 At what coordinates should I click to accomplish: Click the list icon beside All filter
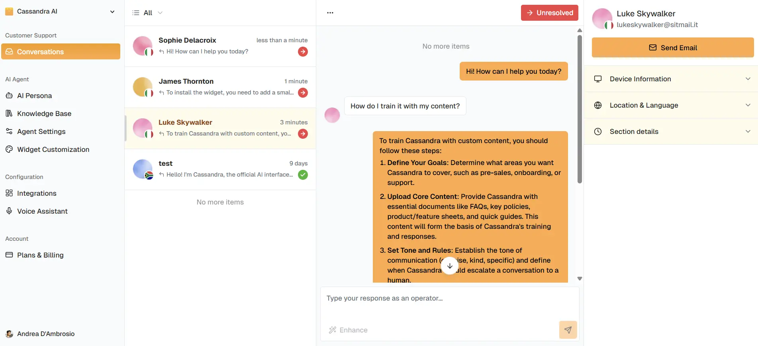tap(136, 13)
